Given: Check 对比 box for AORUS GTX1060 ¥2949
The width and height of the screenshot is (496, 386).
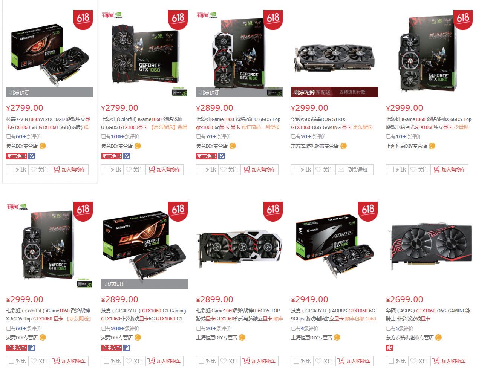Looking at the screenshot, I should [x=296, y=361].
